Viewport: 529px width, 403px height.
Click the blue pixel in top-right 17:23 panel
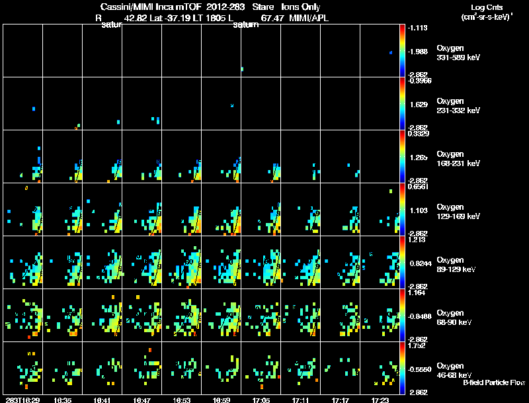[x=391, y=53]
